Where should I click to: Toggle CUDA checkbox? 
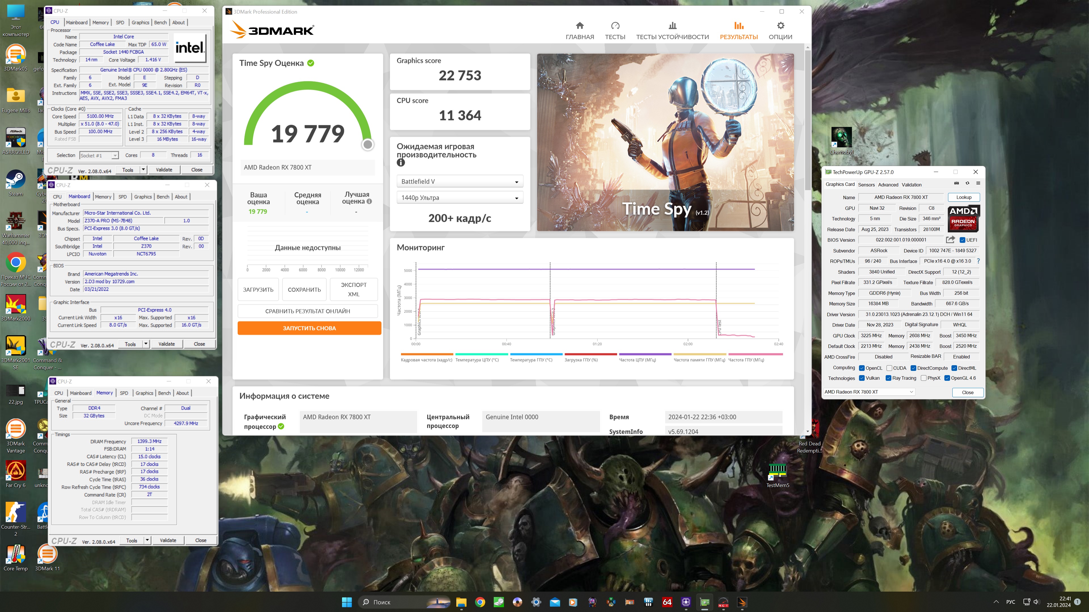(x=889, y=368)
